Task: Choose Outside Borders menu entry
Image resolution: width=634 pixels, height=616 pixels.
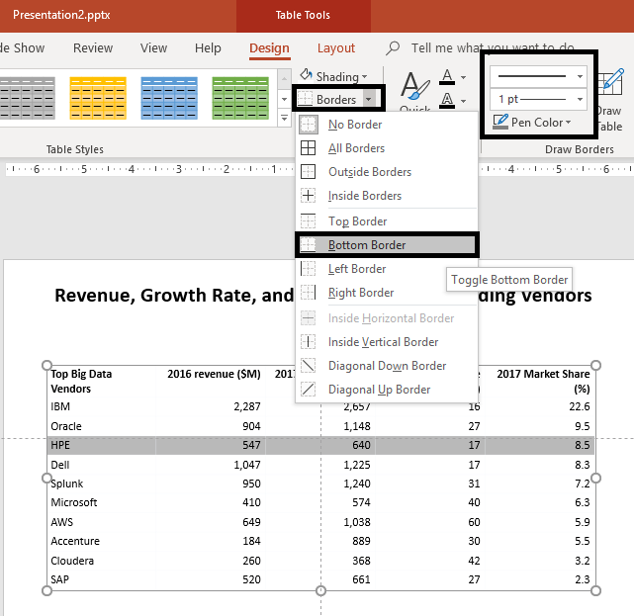Action: 387,172
